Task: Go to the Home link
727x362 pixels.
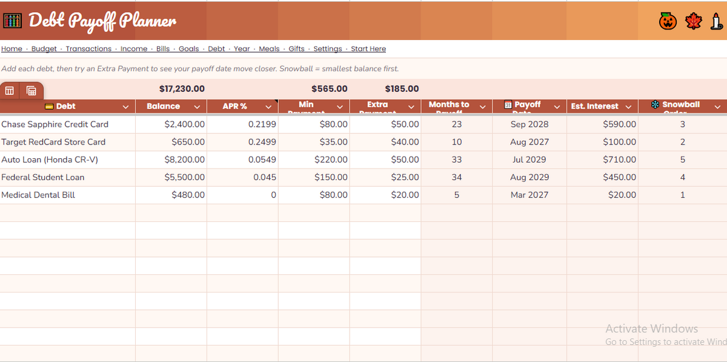Action: pyautogui.click(x=12, y=49)
